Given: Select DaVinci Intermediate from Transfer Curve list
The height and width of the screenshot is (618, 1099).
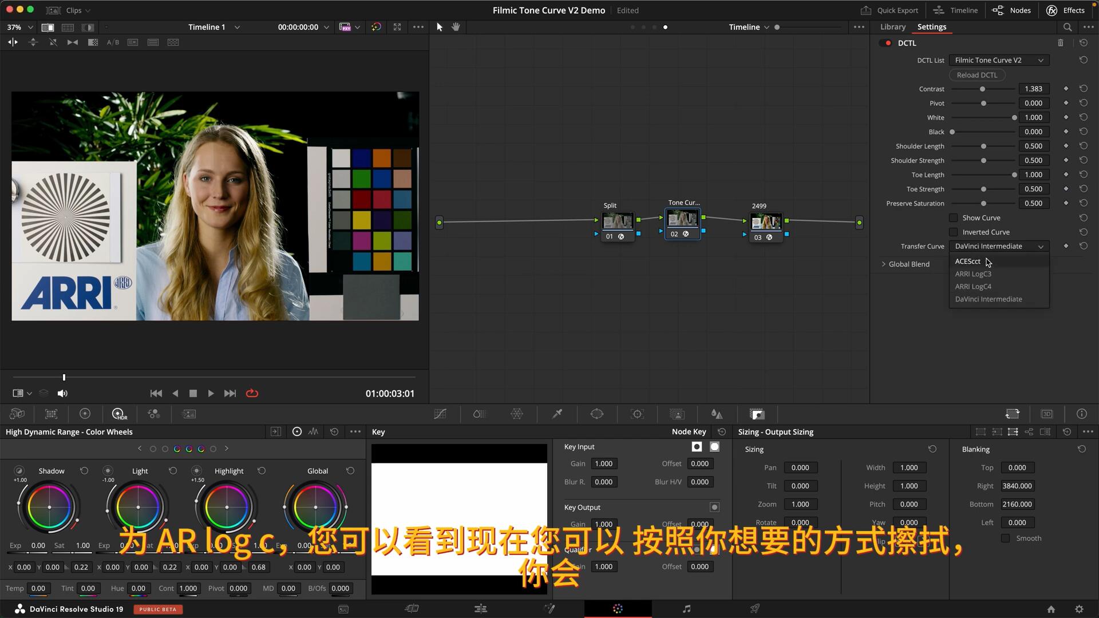Looking at the screenshot, I should pos(989,299).
